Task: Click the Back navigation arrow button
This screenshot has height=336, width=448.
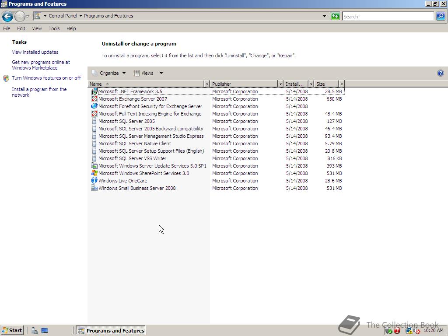Action: click(x=8, y=17)
